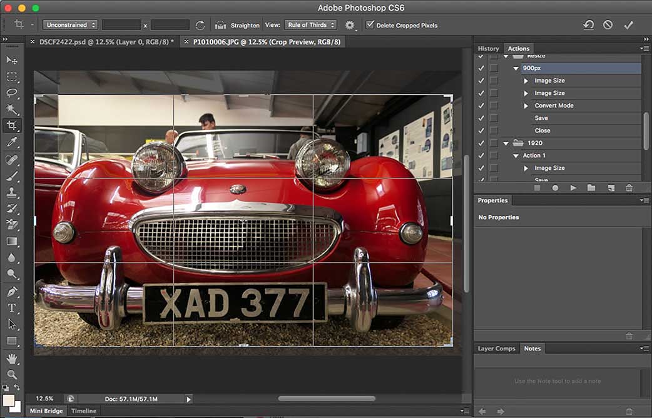
Task: Select the Rectangular Marquee tool
Action: point(12,77)
